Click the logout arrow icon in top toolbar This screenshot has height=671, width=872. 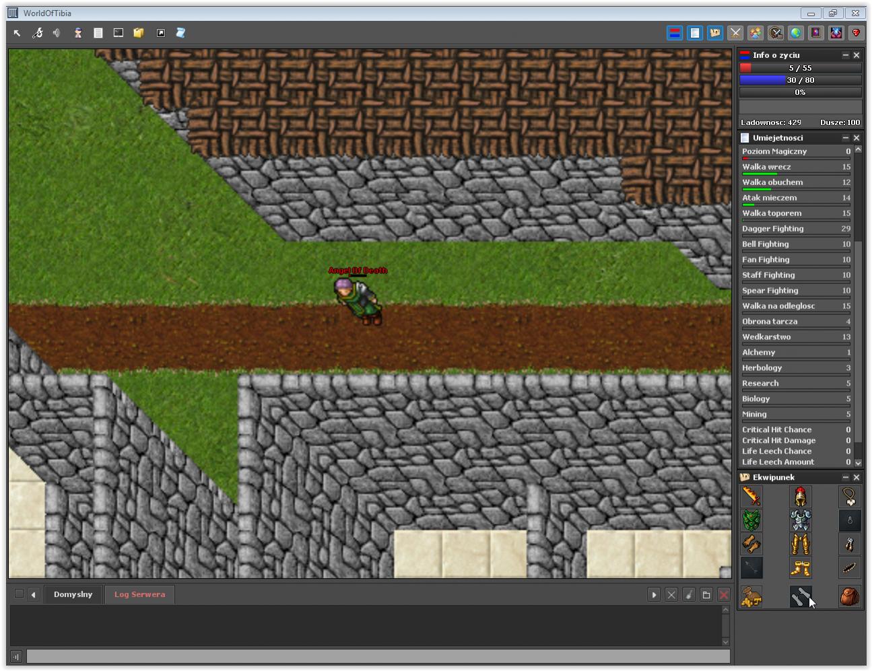(17, 33)
